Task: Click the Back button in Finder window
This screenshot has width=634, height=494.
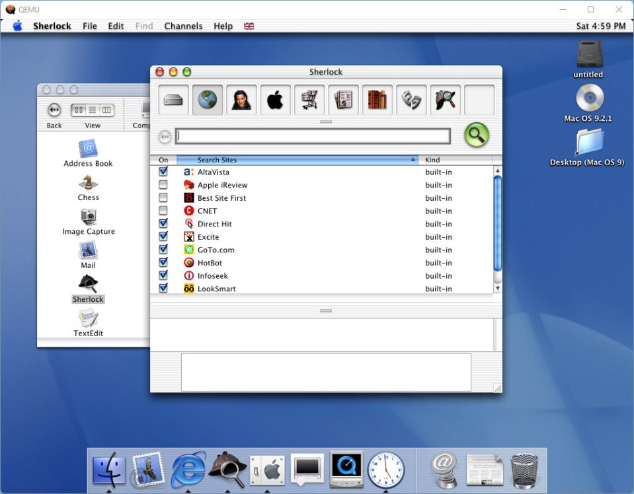Action: (x=54, y=110)
